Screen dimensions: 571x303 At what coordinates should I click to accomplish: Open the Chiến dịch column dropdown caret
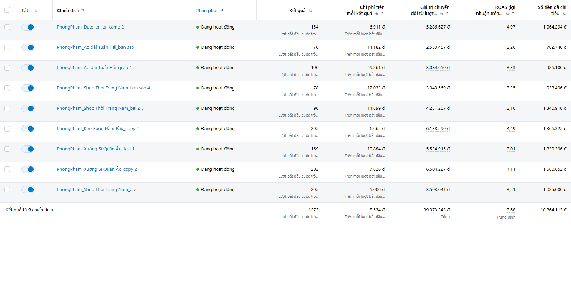[185, 10]
